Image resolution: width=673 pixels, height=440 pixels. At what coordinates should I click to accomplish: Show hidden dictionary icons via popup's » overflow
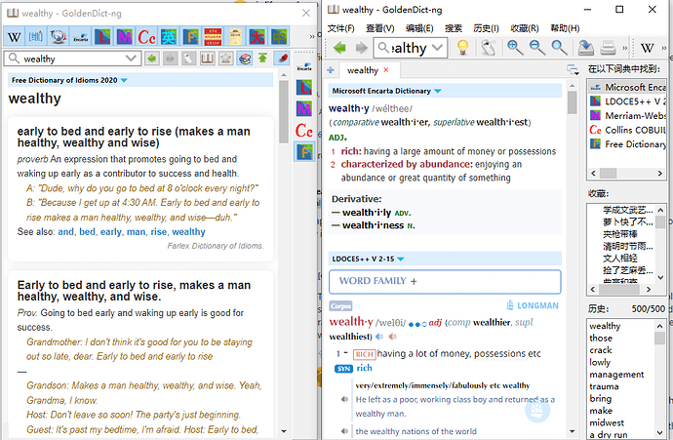pos(312,37)
